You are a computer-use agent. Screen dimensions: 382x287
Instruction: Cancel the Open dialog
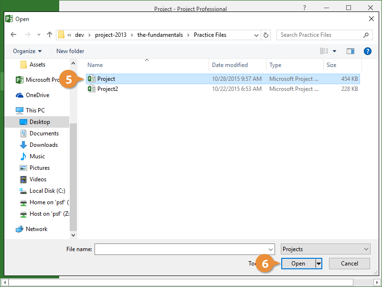point(350,264)
